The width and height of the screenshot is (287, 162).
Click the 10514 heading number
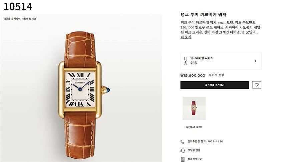point(18,6)
